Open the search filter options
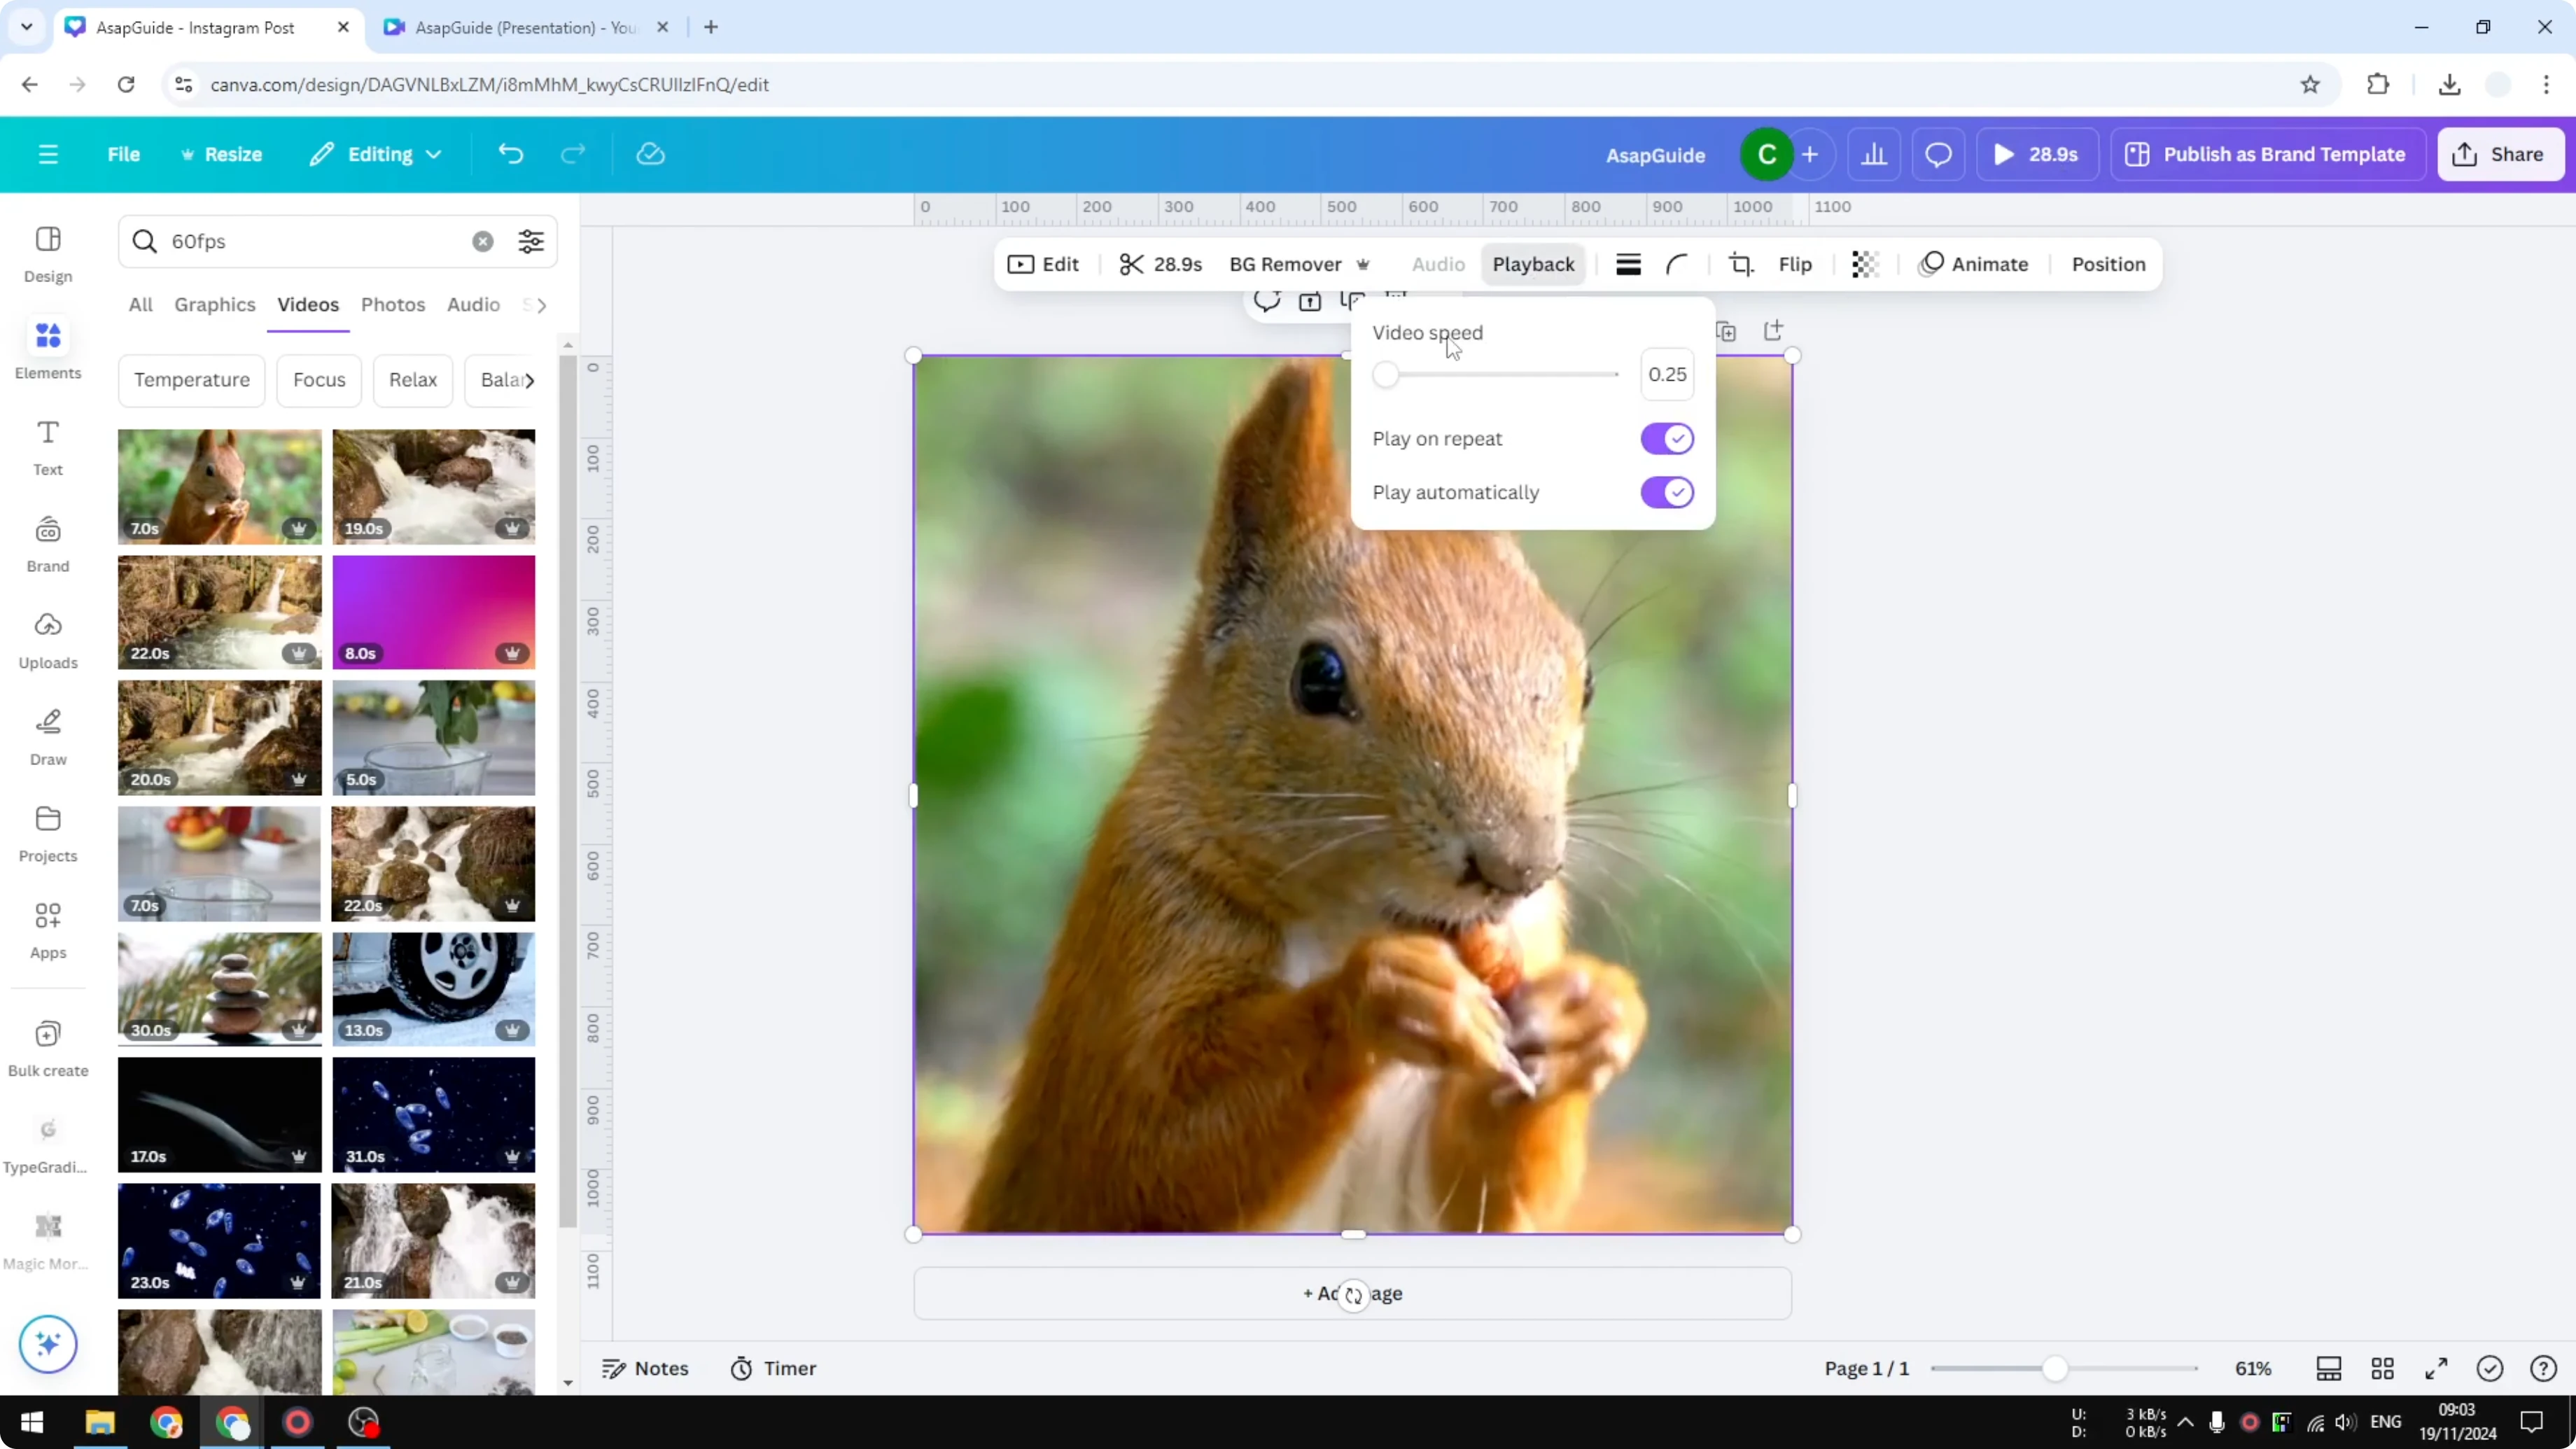Image resolution: width=2576 pixels, height=1449 pixels. pyautogui.click(x=530, y=241)
